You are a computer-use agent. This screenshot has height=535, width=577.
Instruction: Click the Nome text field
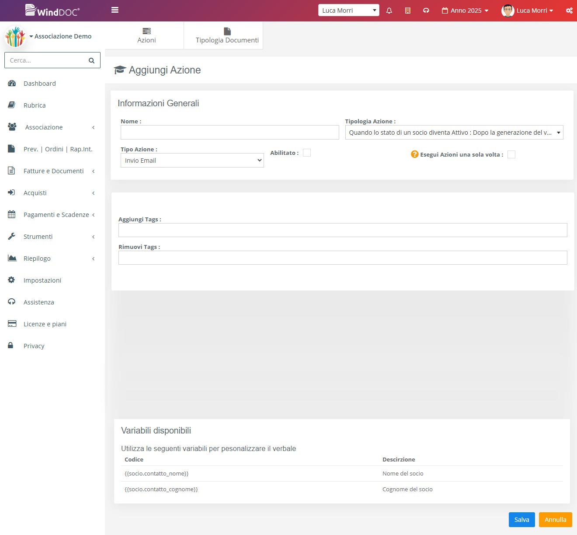229,133
